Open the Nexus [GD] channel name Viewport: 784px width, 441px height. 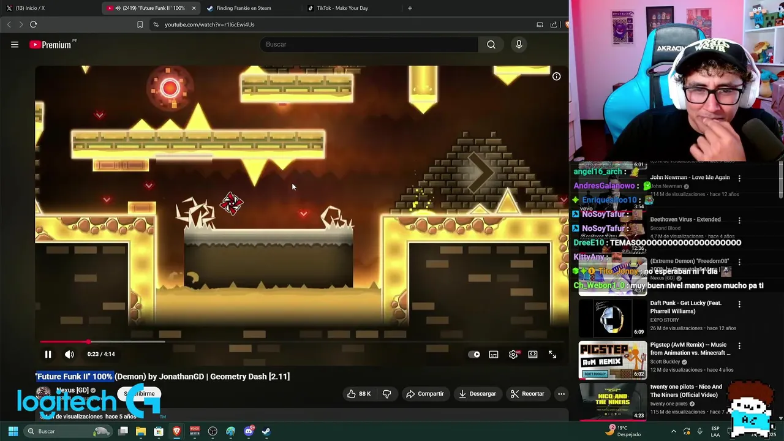click(x=72, y=390)
